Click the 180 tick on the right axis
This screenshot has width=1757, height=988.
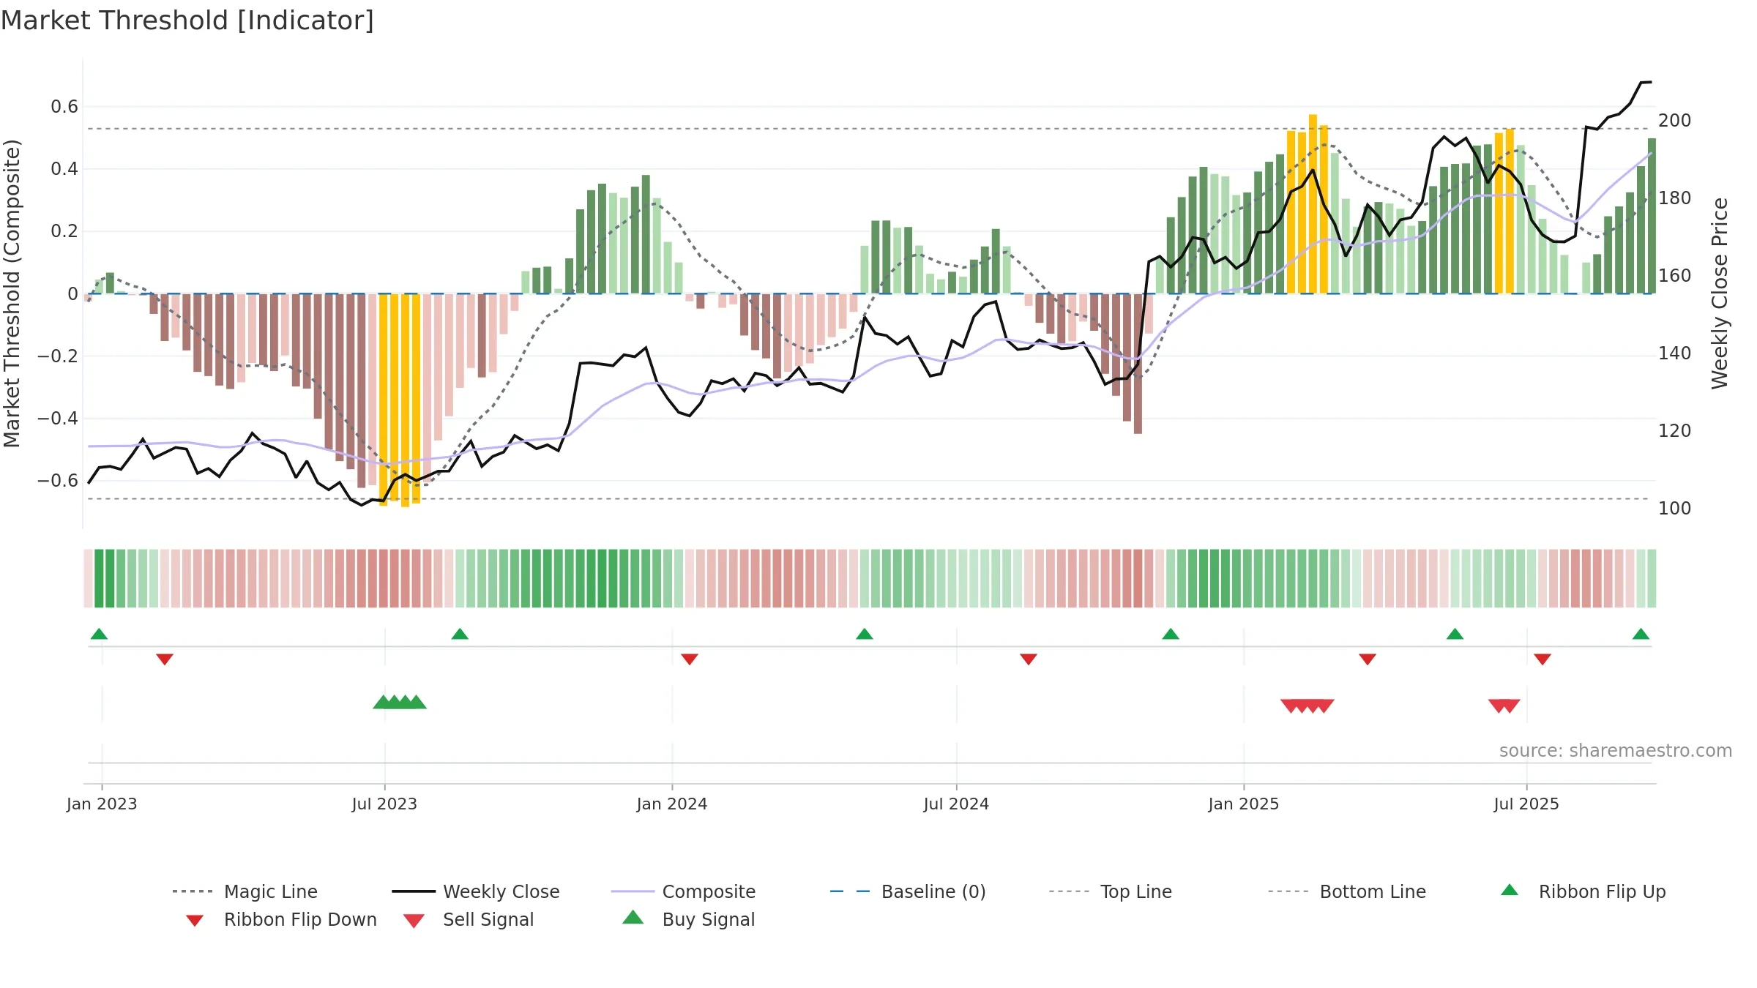coord(1675,198)
